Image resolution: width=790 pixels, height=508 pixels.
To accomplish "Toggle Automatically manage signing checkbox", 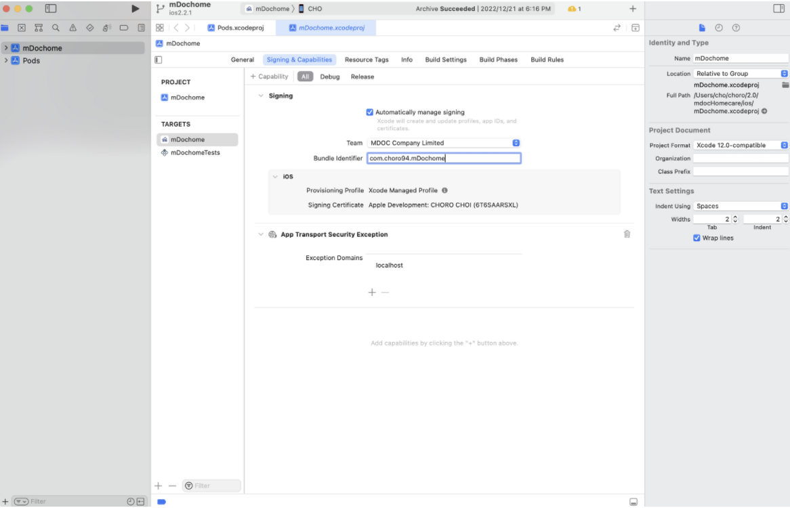I will pos(370,112).
